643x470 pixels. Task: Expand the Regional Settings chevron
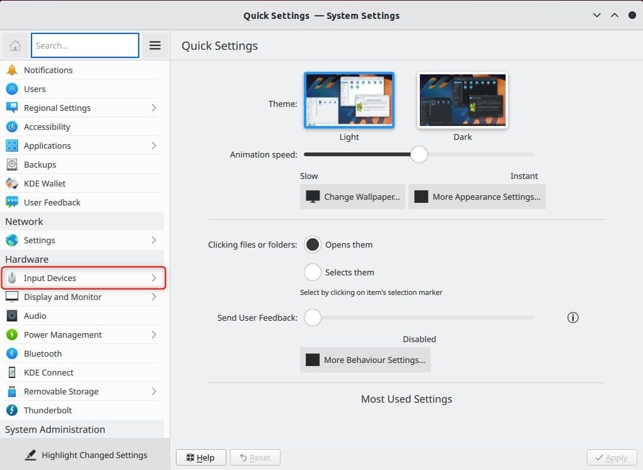point(154,108)
